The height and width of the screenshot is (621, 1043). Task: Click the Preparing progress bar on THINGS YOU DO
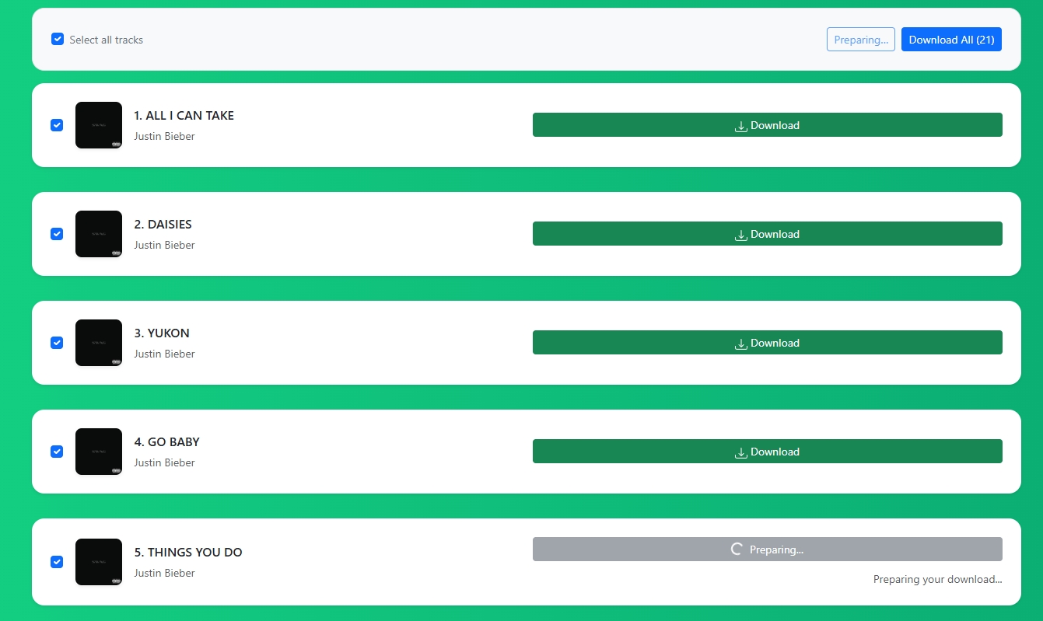pos(767,548)
